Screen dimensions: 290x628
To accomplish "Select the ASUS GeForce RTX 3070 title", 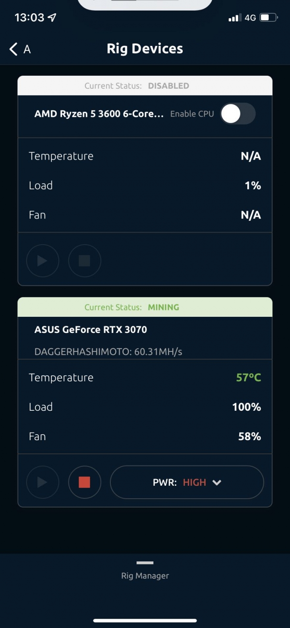I will pyautogui.click(x=91, y=329).
